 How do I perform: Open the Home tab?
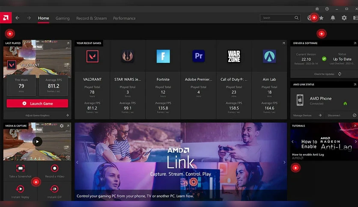coord(43,18)
